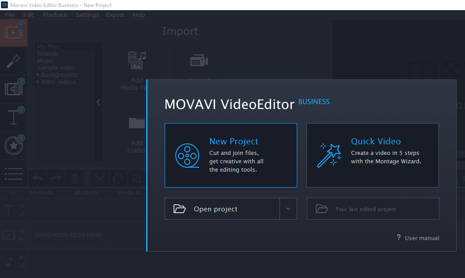Viewport: 465px width, 278px height.
Task: Hide the title track with its eye toggle
Action: point(21,206)
